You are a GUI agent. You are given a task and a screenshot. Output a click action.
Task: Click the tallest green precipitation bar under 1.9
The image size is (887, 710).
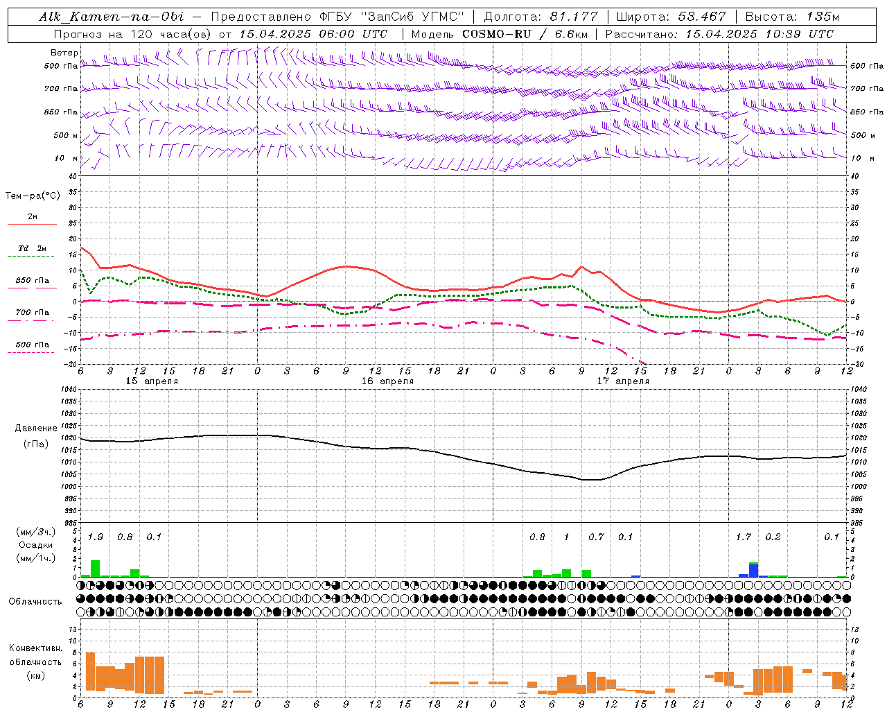96,569
